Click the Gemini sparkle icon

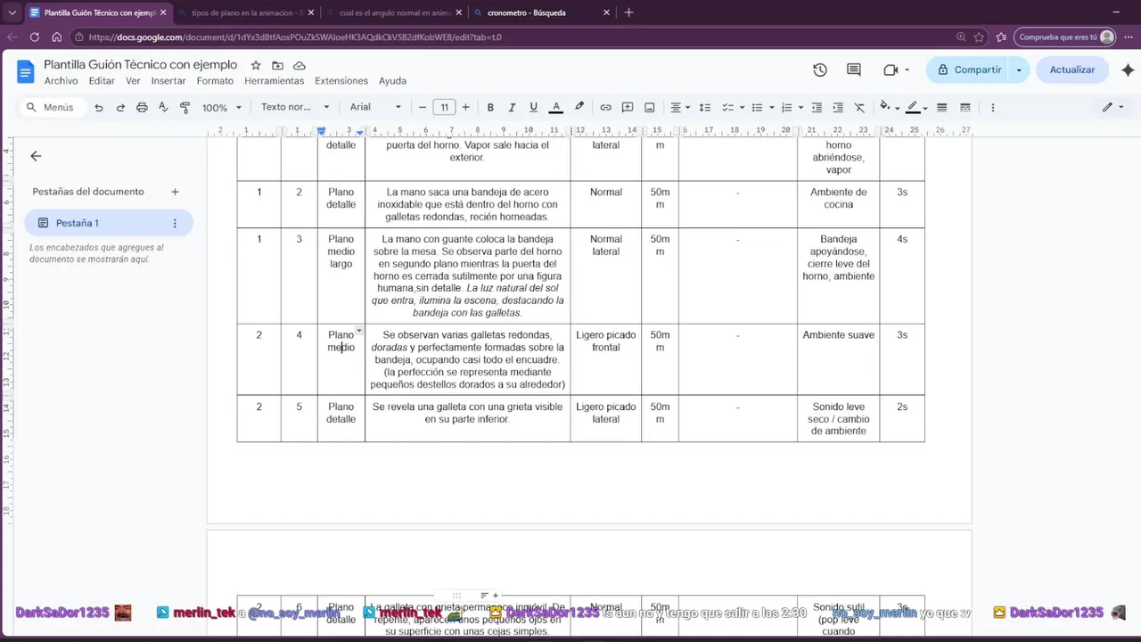coord(1128,70)
